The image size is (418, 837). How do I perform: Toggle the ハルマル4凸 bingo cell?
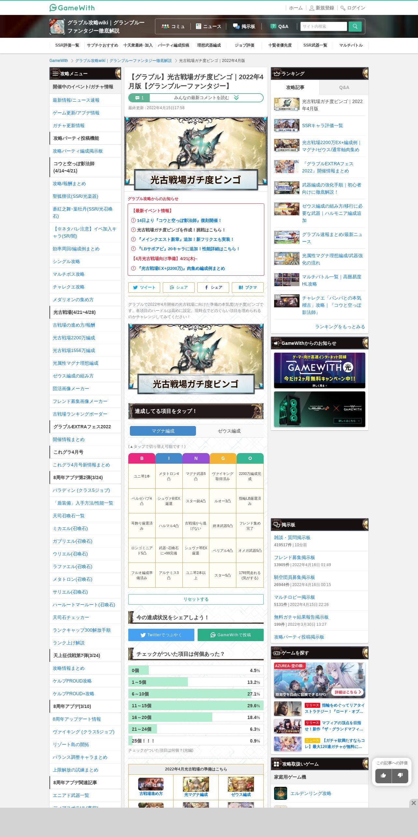169,526
